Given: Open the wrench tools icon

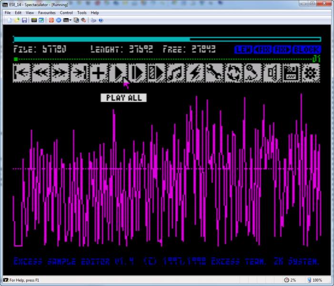Looking at the screenshot, I should tap(214, 73).
